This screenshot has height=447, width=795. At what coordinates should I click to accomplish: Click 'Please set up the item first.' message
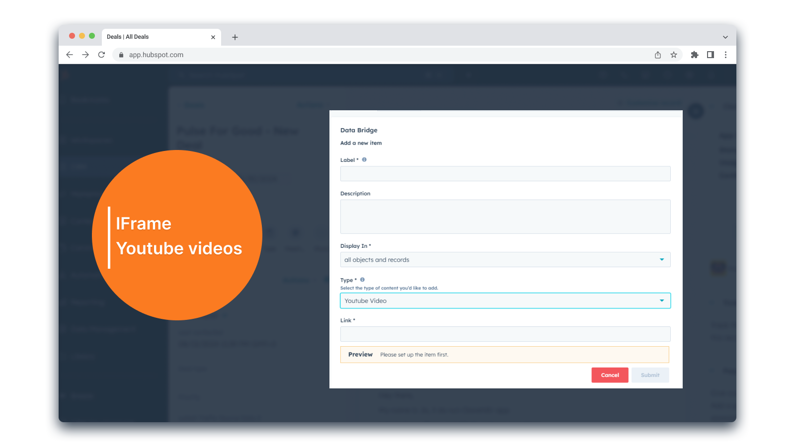click(x=414, y=355)
